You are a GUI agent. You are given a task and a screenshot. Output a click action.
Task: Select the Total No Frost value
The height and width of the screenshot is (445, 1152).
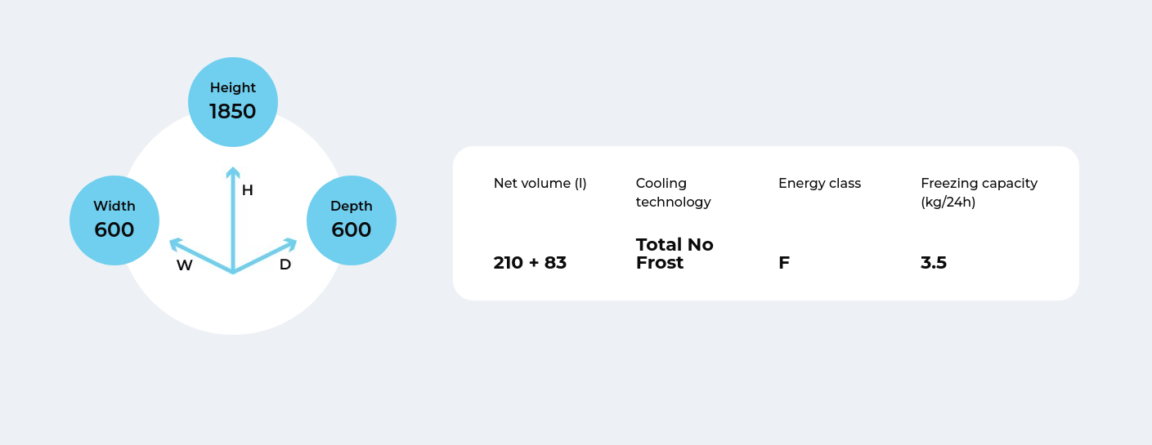pyautogui.click(x=675, y=254)
